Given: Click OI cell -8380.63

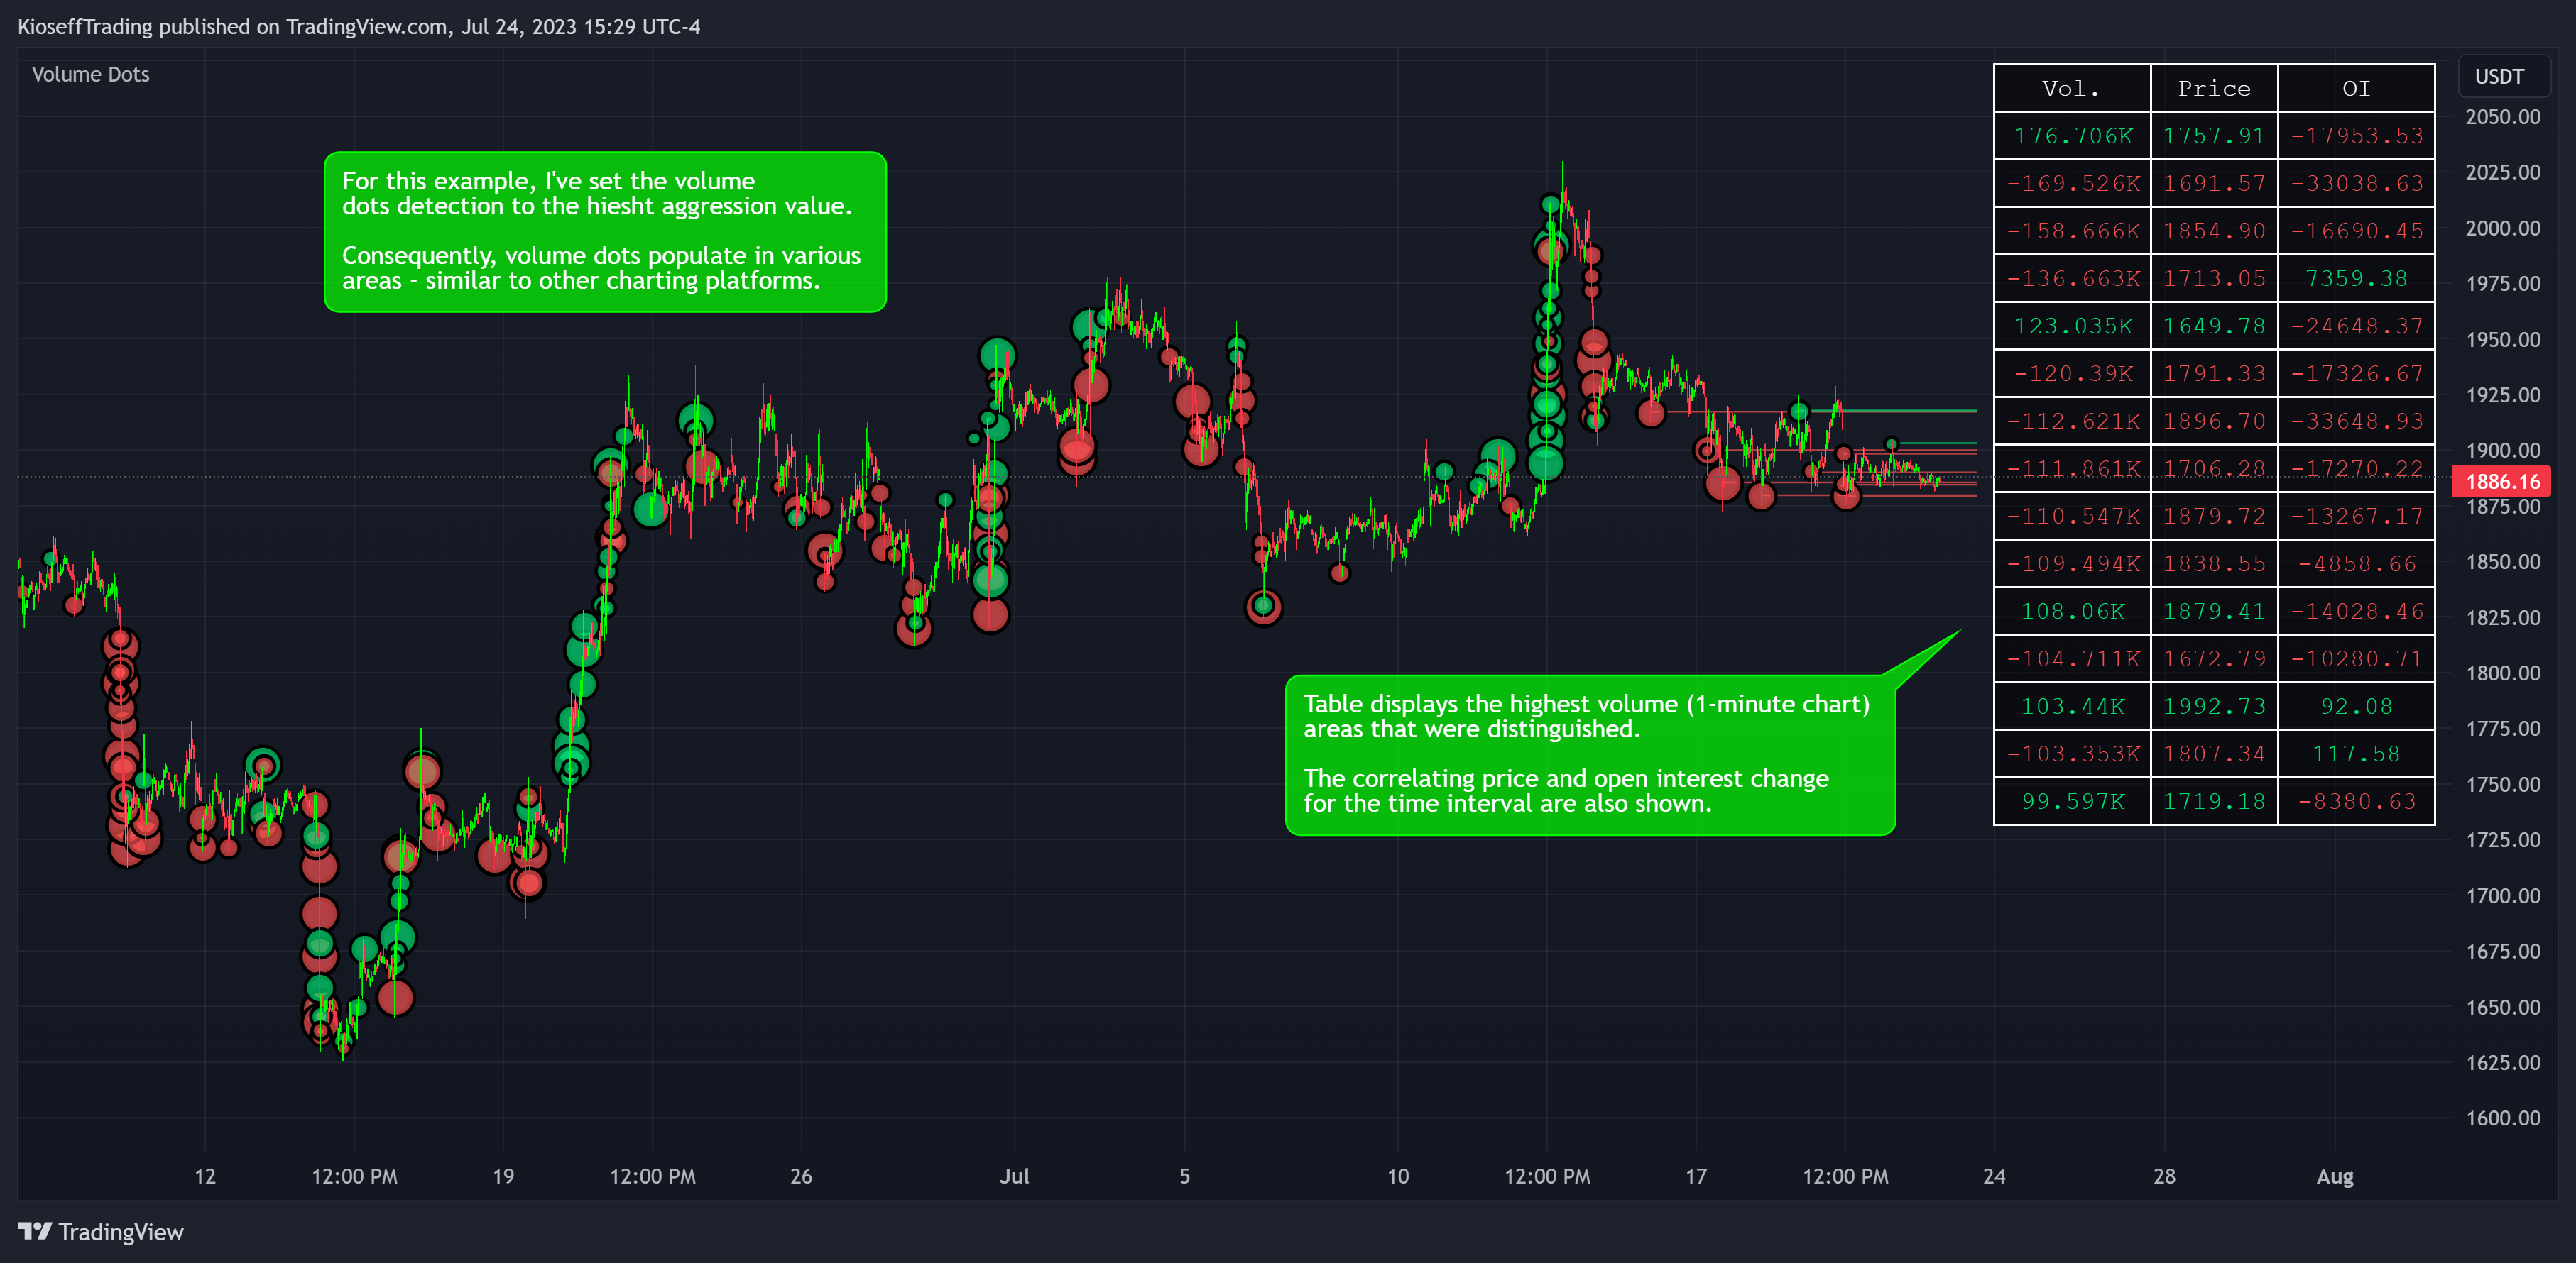Looking at the screenshot, I should (2356, 801).
